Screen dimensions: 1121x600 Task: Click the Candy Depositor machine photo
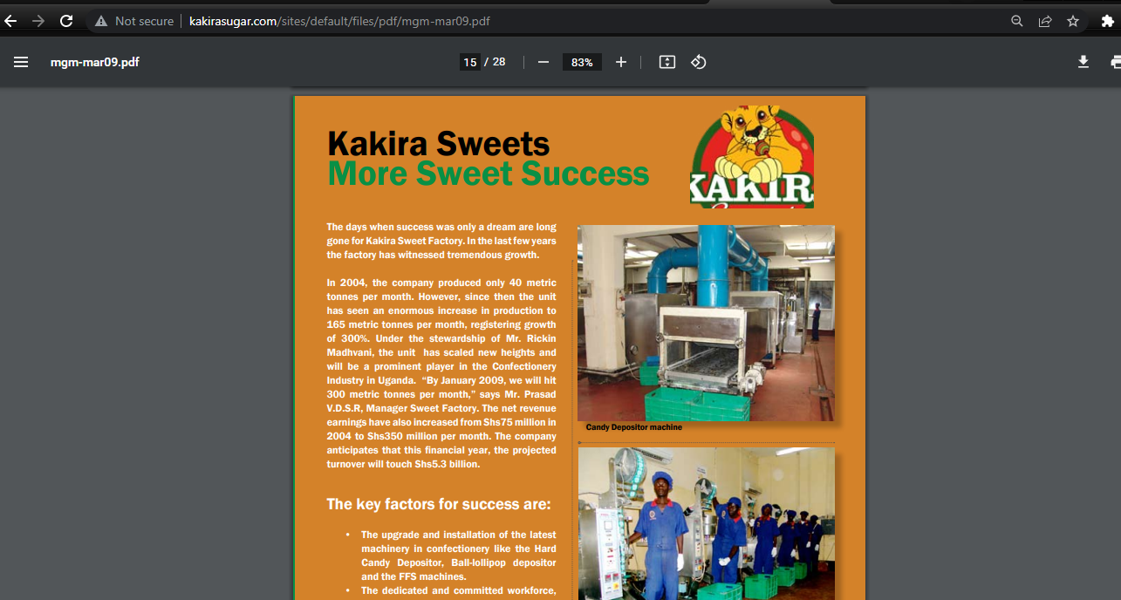coord(705,323)
